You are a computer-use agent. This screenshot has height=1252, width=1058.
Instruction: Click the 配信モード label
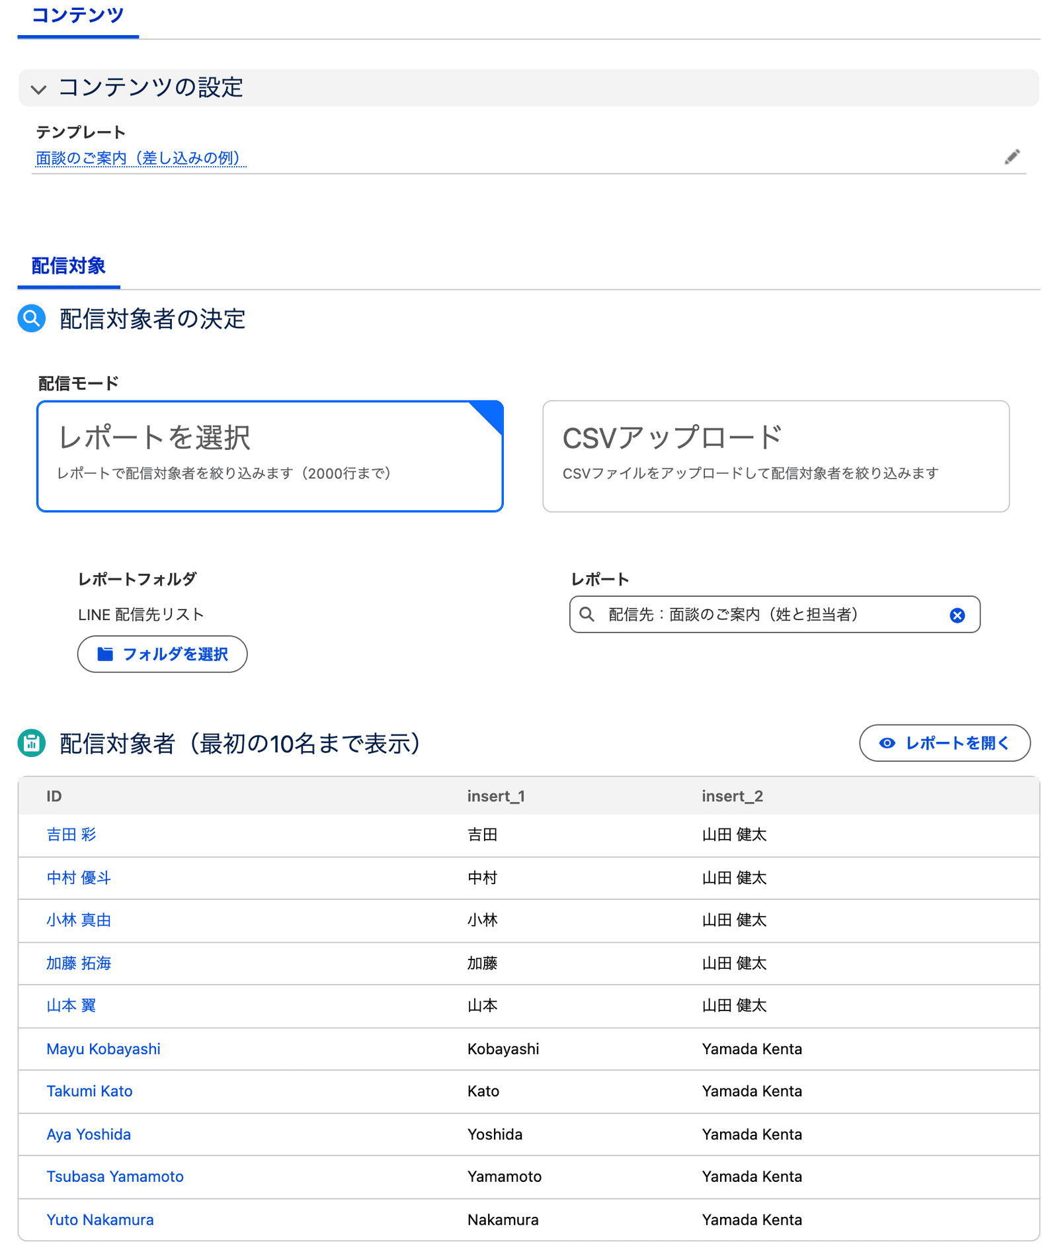pos(79,384)
